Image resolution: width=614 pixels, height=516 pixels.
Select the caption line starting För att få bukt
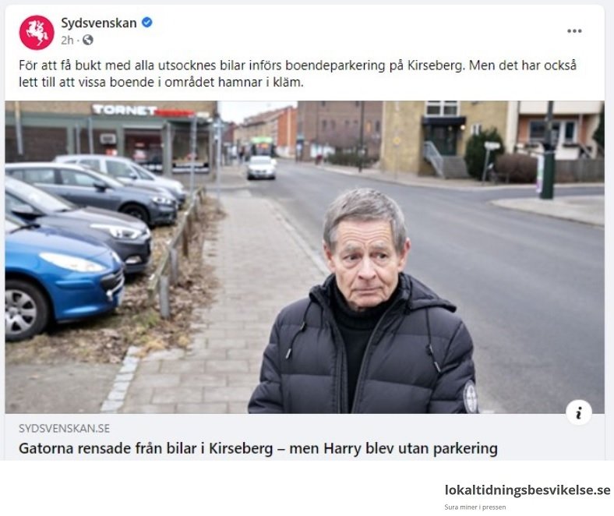298,65
